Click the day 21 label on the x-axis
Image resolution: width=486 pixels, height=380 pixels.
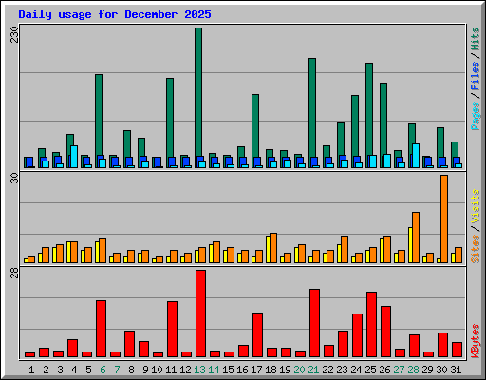click(313, 370)
